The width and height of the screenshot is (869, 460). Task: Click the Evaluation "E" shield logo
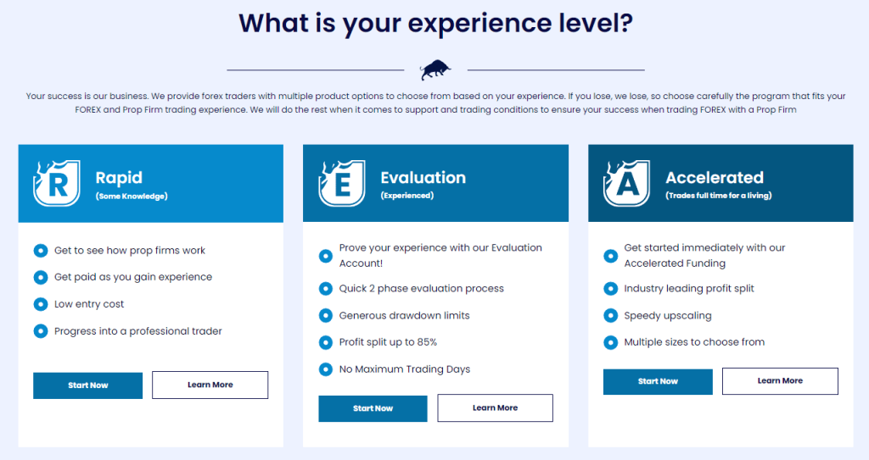pyautogui.click(x=342, y=183)
